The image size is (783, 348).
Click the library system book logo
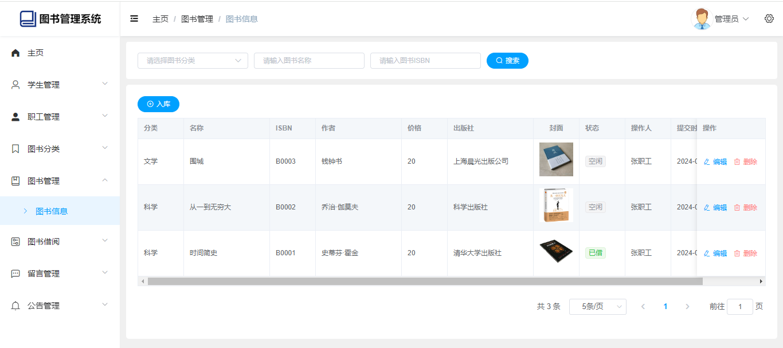click(x=28, y=19)
